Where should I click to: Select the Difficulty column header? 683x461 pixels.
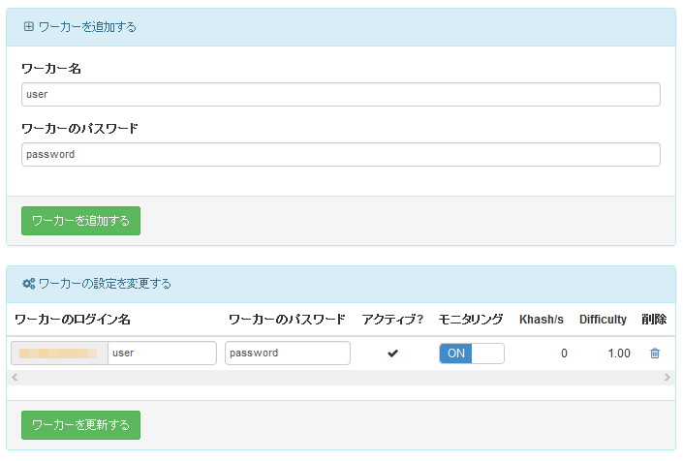click(603, 320)
